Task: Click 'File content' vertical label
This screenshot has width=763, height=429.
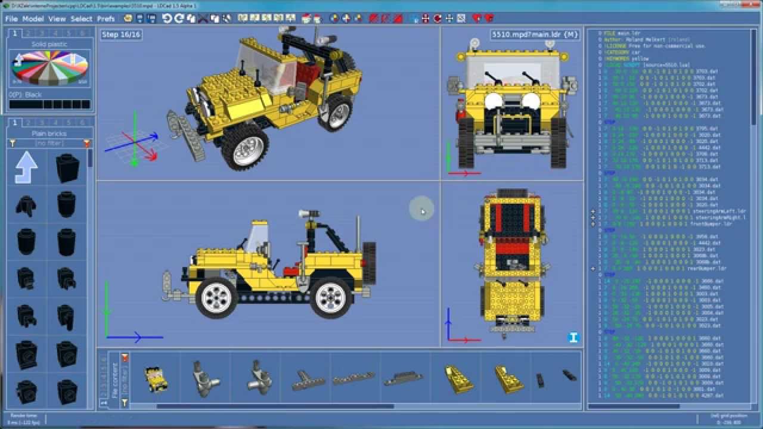Action: pos(115,381)
